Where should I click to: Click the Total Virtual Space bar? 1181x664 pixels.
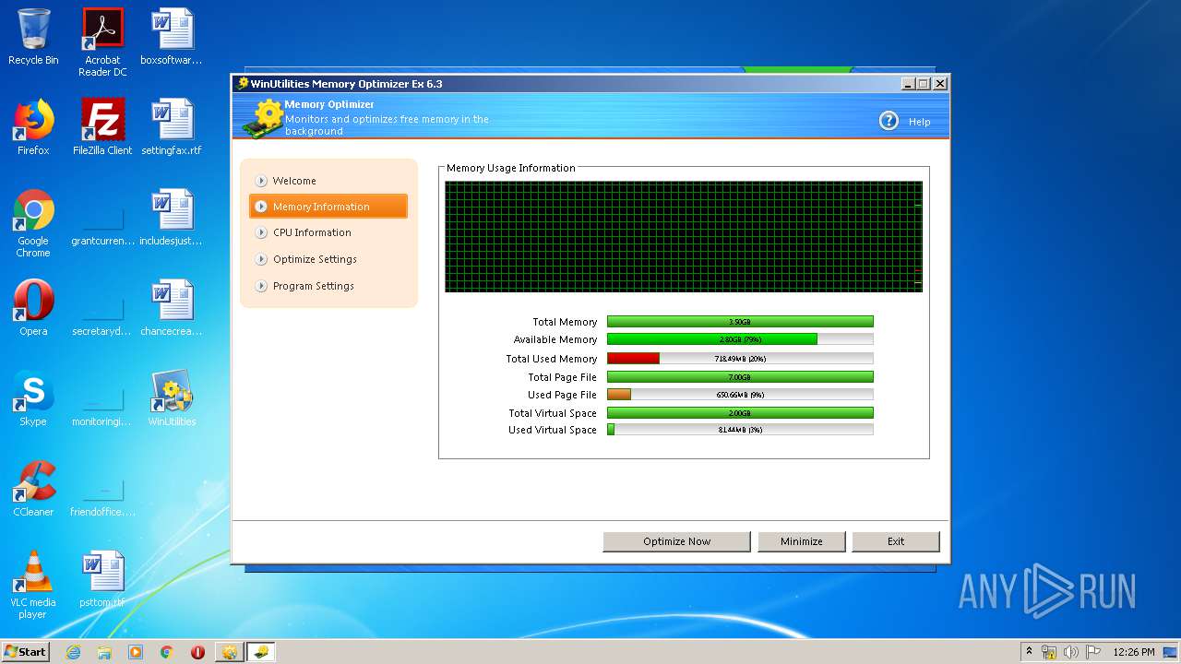pyautogui.click(x=740, y=413)
